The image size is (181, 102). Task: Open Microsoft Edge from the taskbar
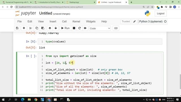tap(23, 99)
